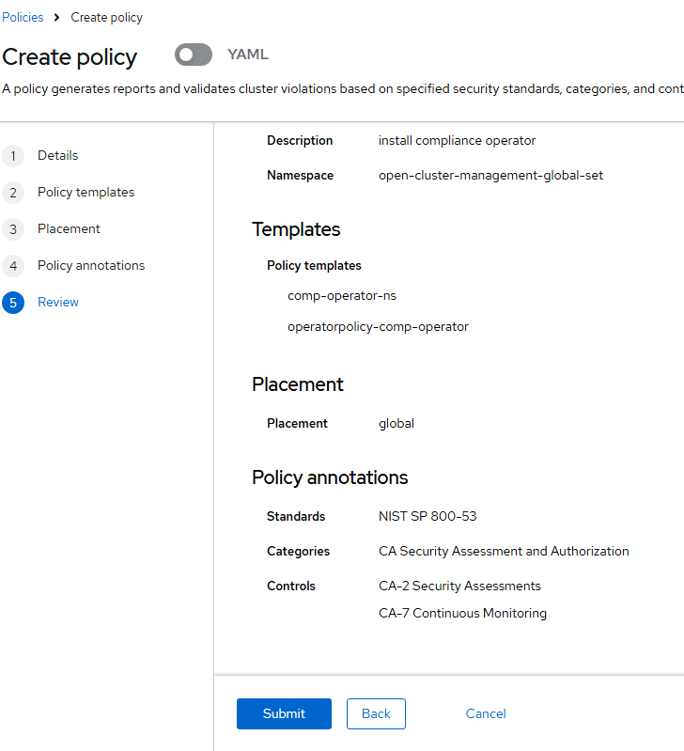Go to step 3 number circle
This screenshot has width=684, height=751.
click(x=13, y=229)
